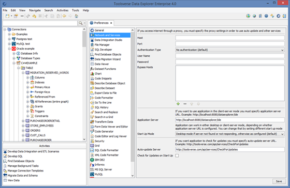Click the green plus under Bypass Hosts
Screen dimensions: 290x188
click(x=178, y=104)
